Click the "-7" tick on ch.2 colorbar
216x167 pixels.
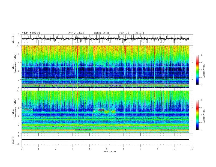click(x=201, y=130)
